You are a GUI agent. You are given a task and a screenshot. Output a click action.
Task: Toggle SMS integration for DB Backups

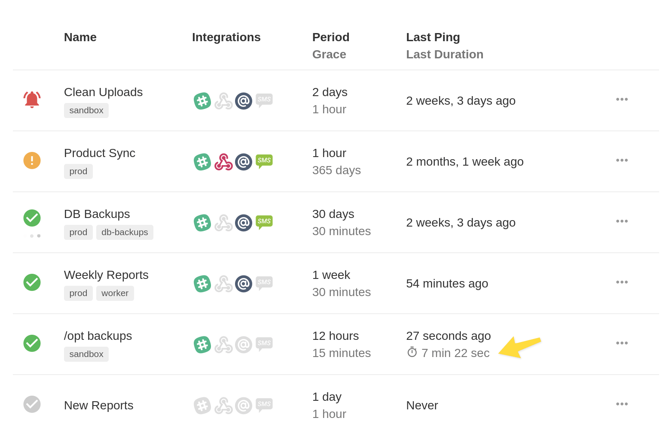pyautogui.click(x=264, y=222)
